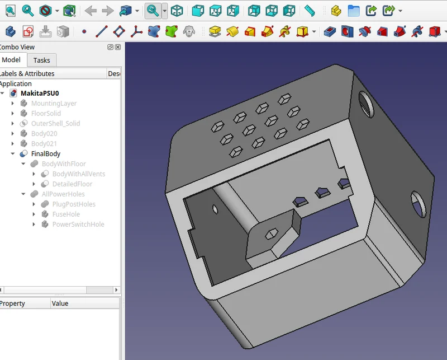Switch to the Model tab
This screenshot has width=447, height=360.
tap(12, 60)
